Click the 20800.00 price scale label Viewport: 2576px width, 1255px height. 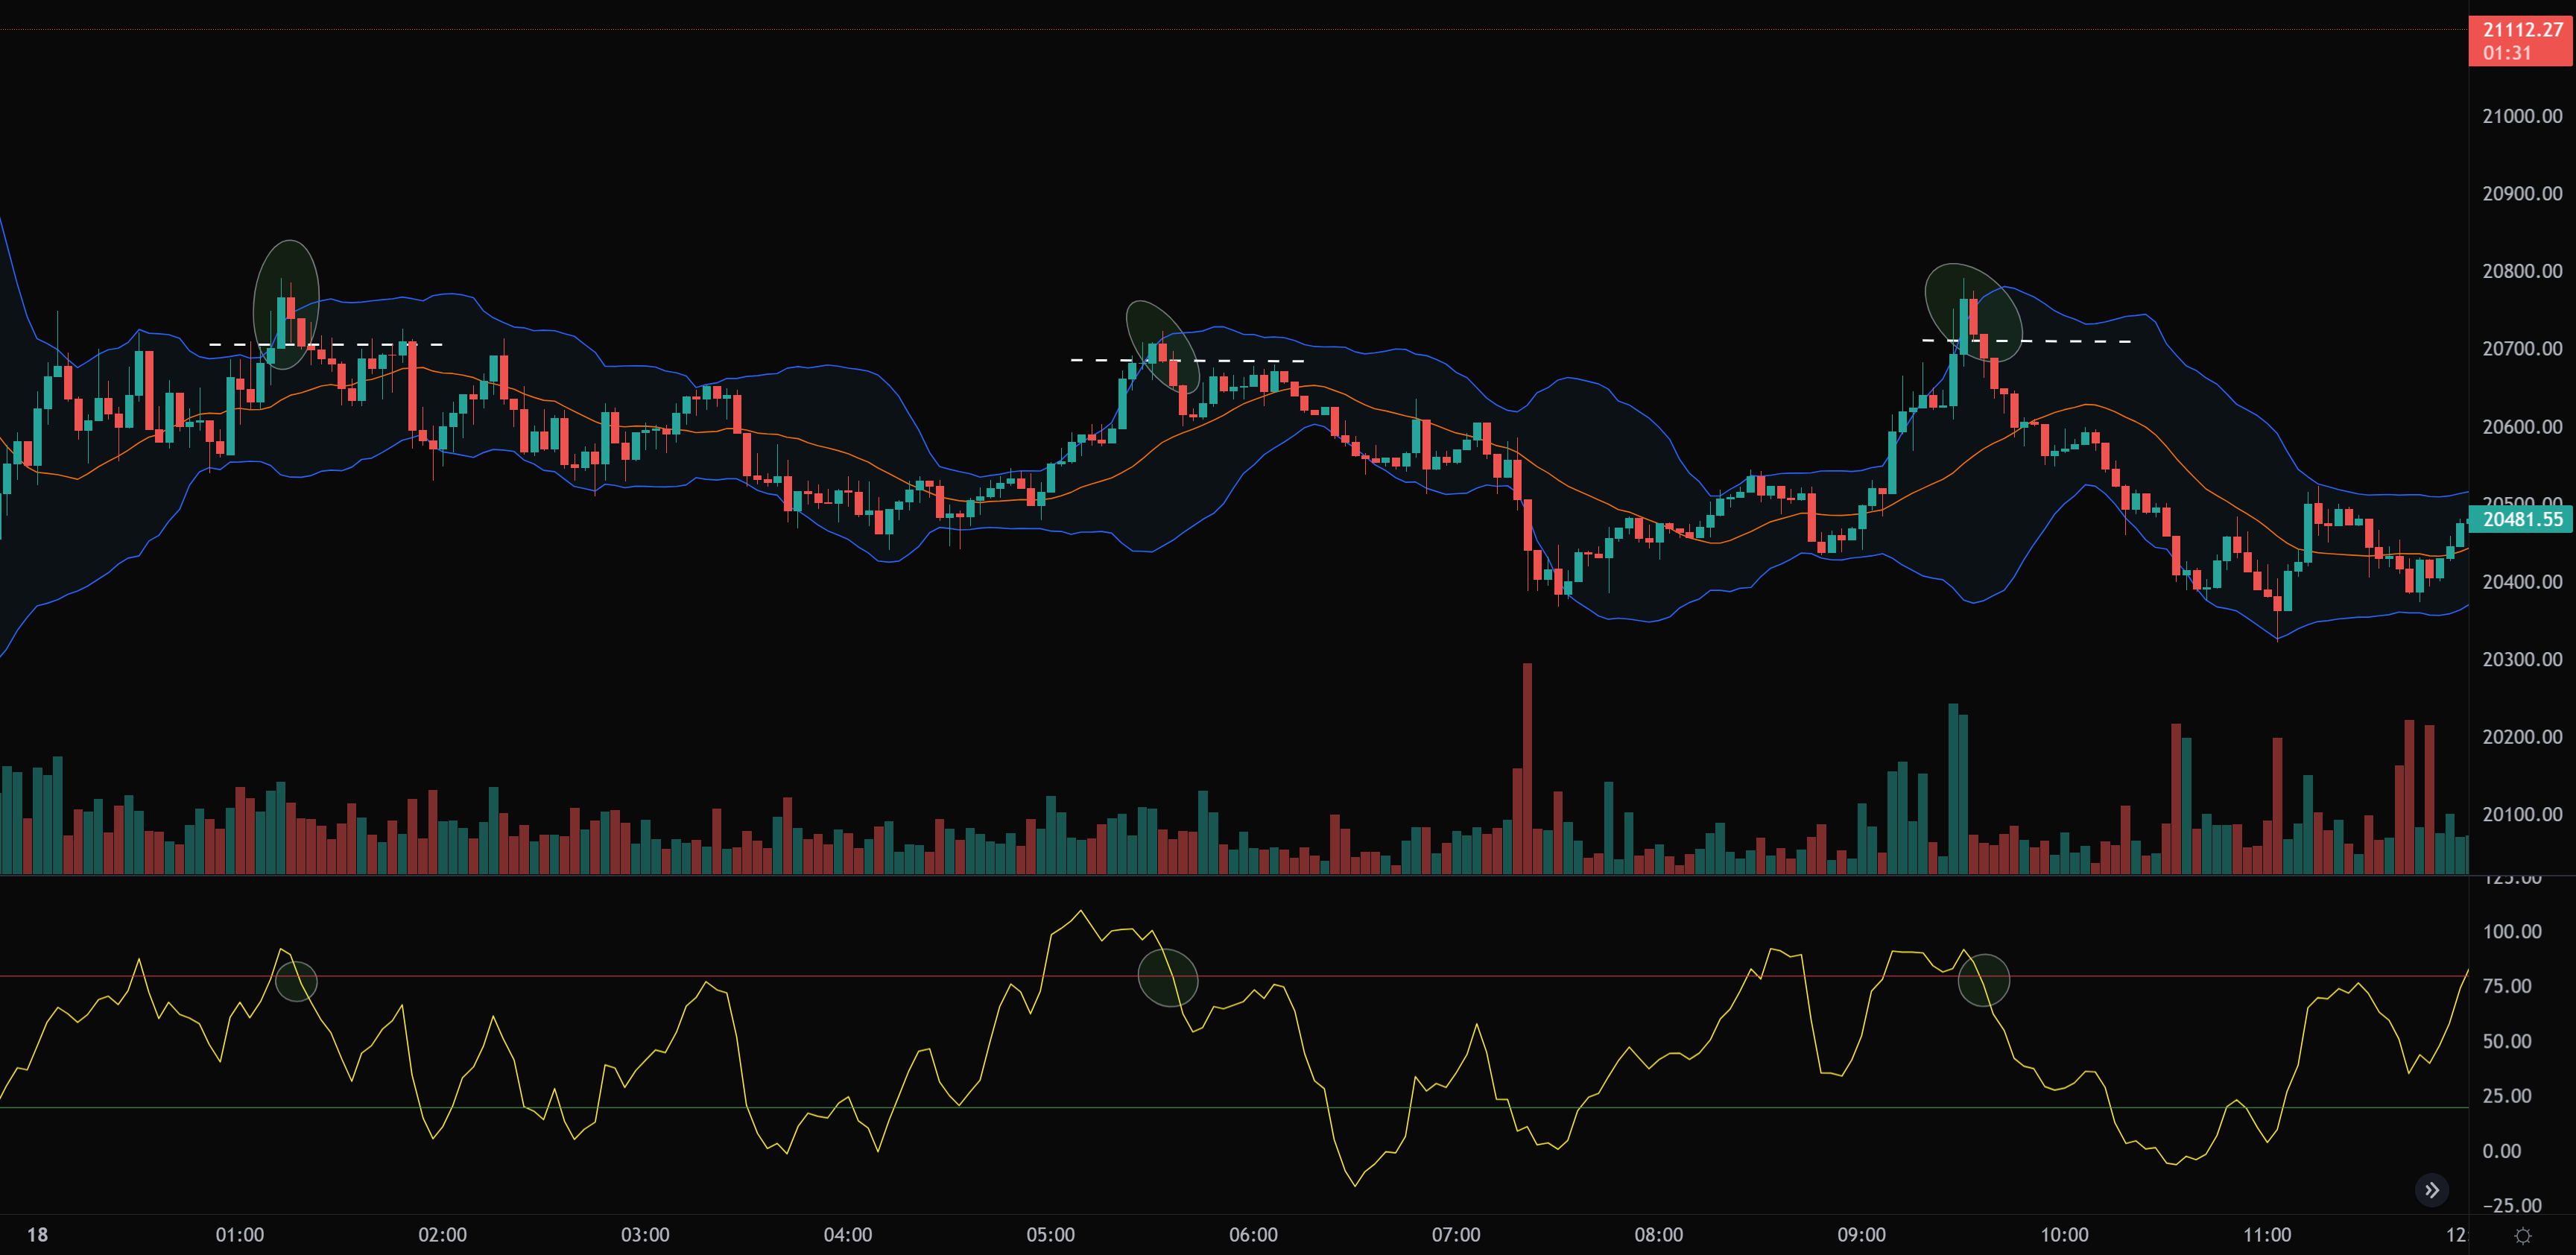point(2522,271)
